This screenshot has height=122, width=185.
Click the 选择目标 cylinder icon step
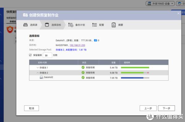47,25
